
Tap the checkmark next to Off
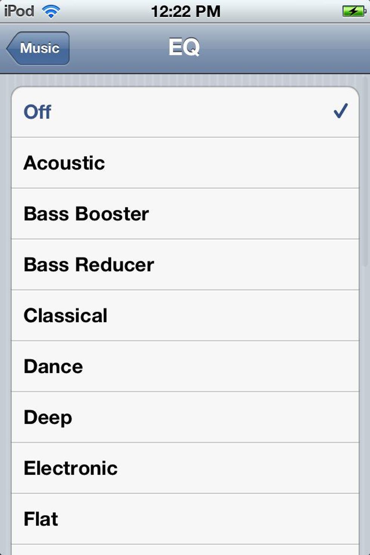[x=341, y=111]
